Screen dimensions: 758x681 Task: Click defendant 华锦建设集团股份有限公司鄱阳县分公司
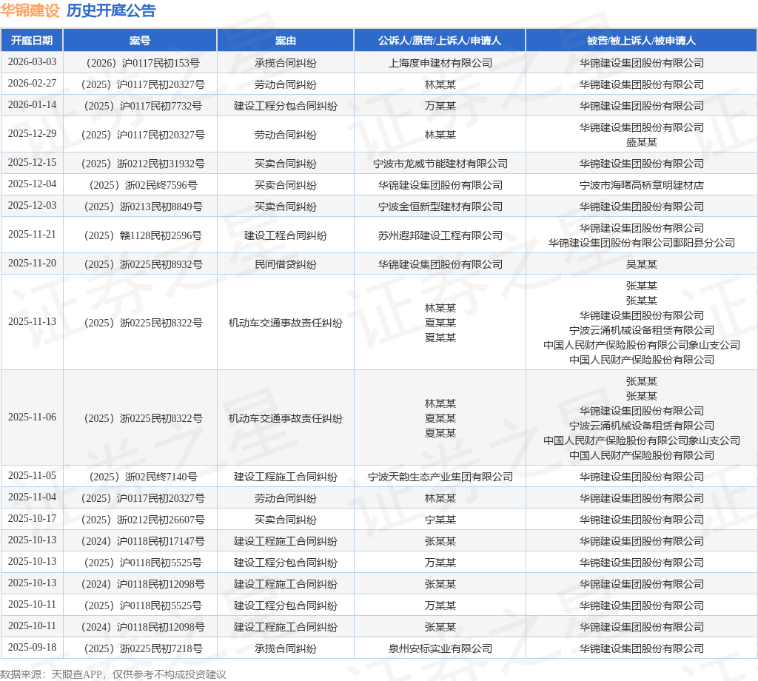point(642,243)
